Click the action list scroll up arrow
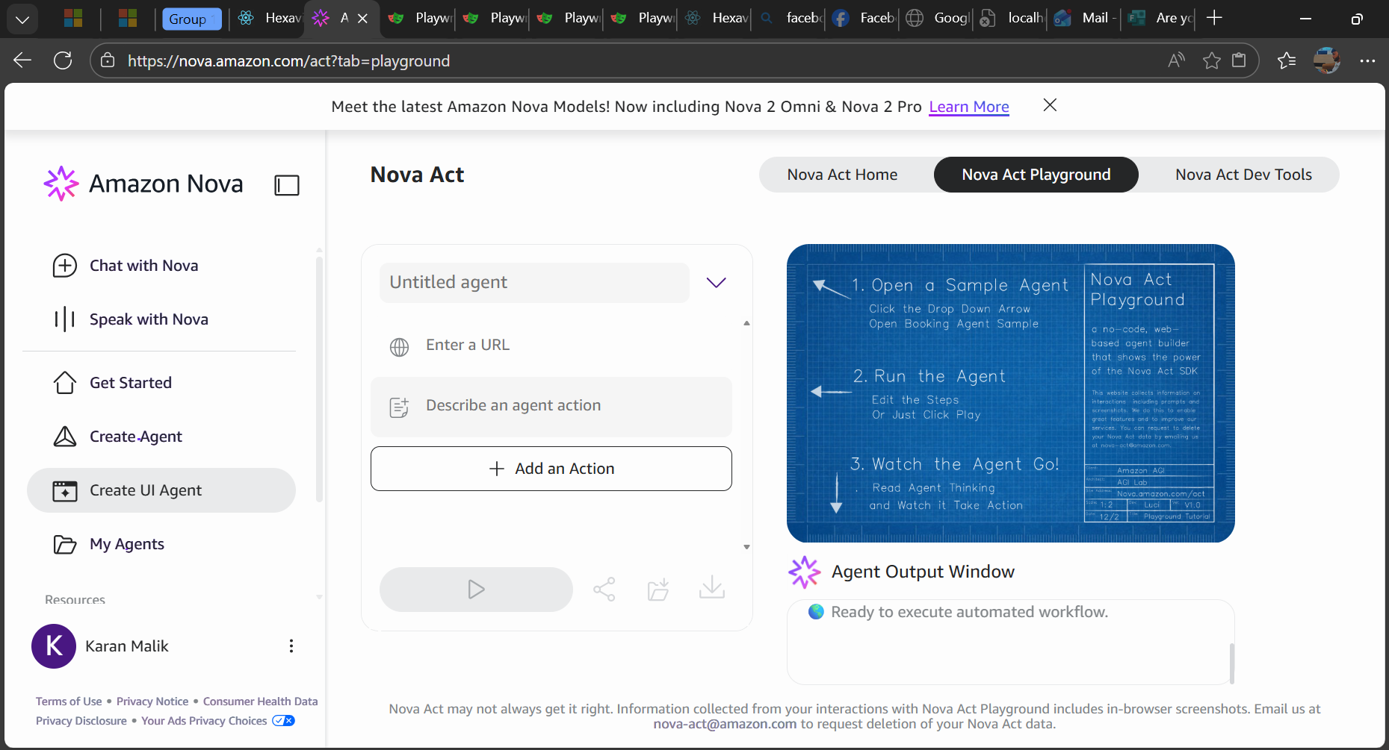 (x=746, y=323)
